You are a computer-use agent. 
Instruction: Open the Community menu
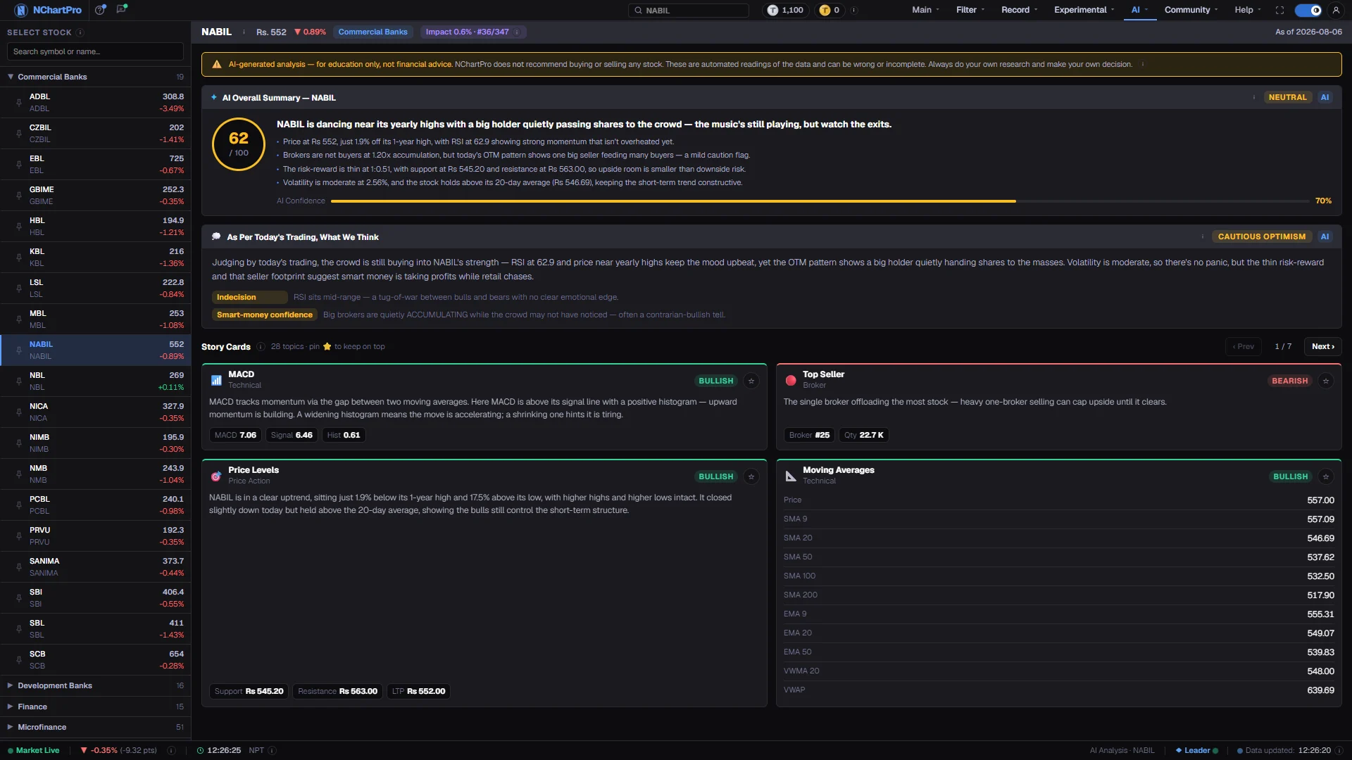(1191, 10)
